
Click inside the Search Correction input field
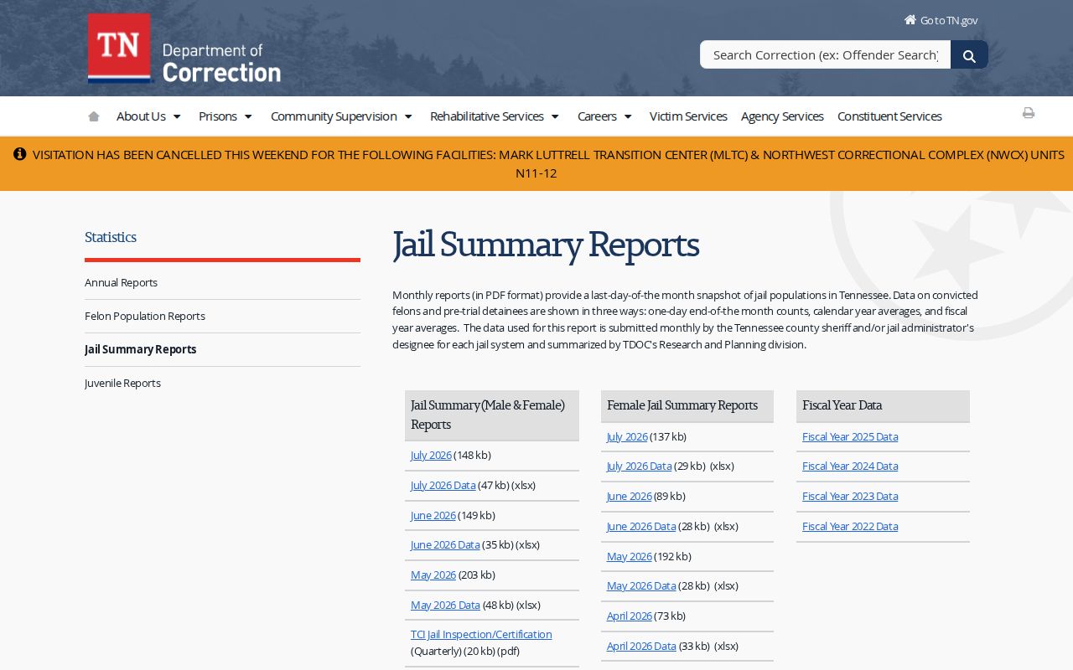tap(825, 54)
